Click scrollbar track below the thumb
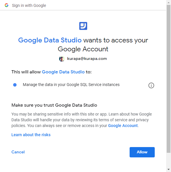Screen dimensions: 171x172 pos(168,160)
